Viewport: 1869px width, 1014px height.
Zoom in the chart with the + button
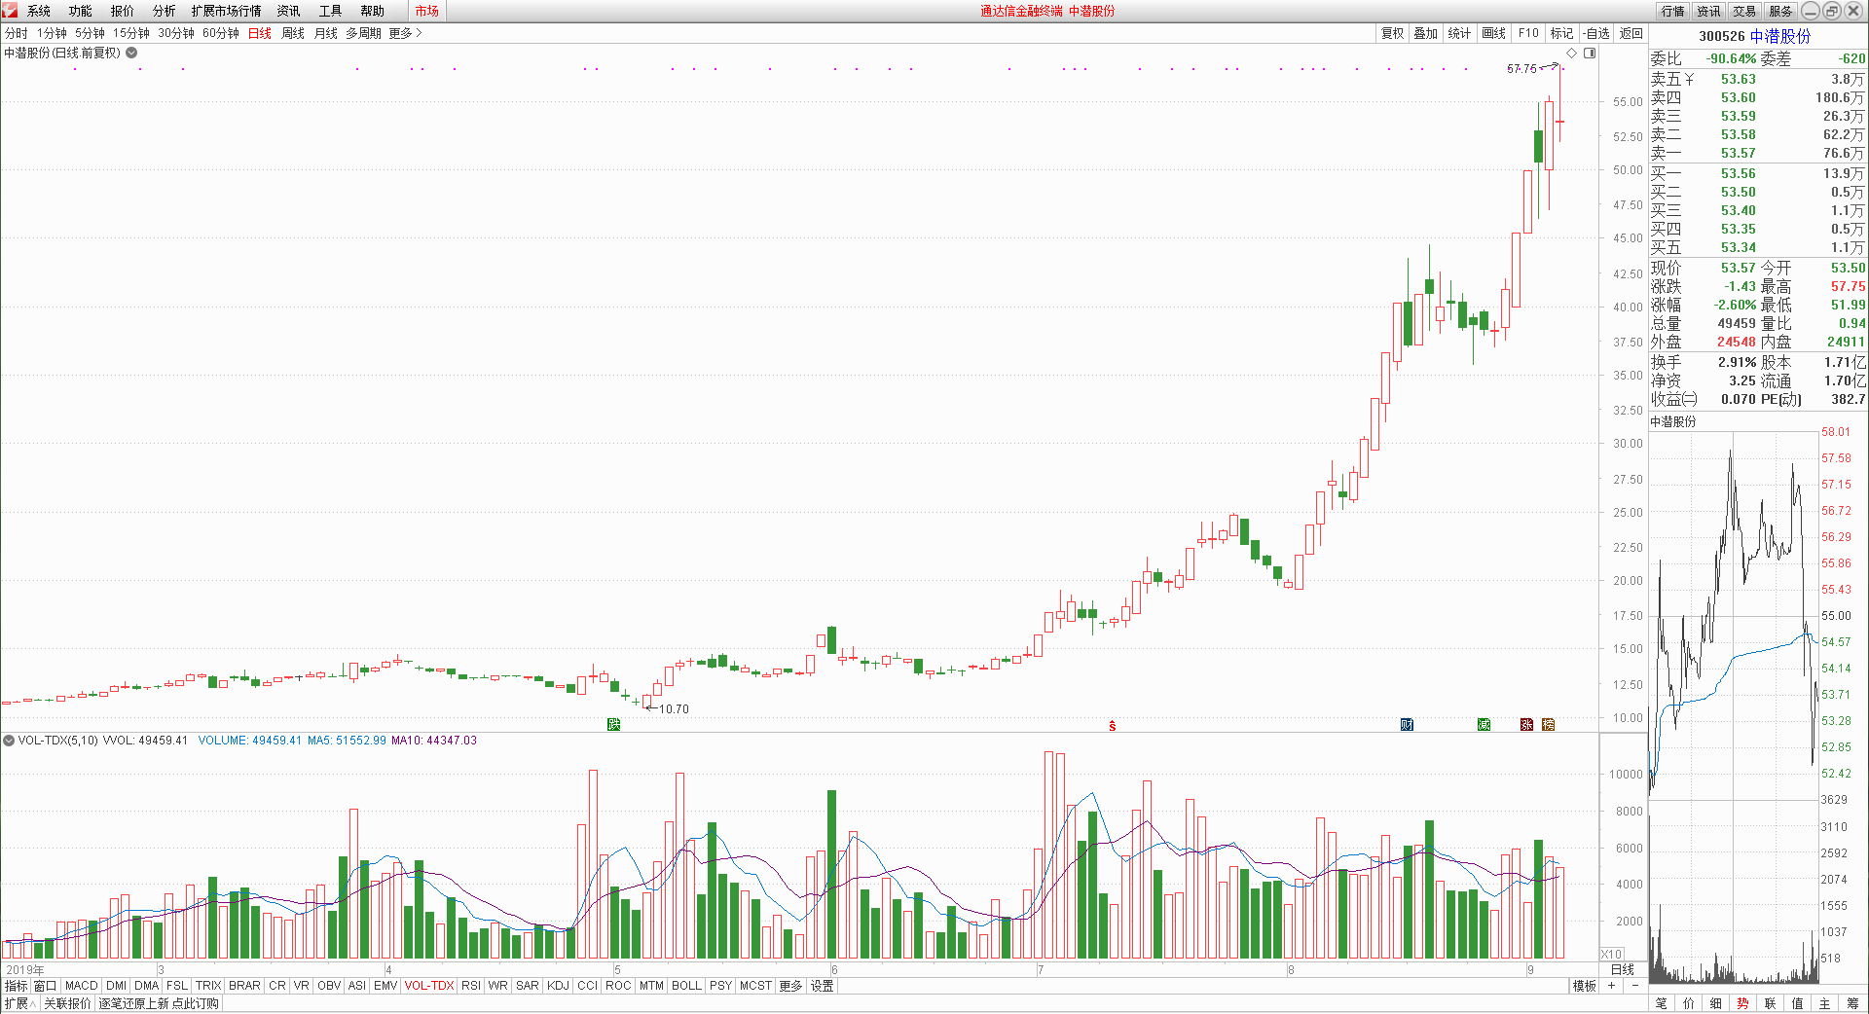(x=1611, y=986)
